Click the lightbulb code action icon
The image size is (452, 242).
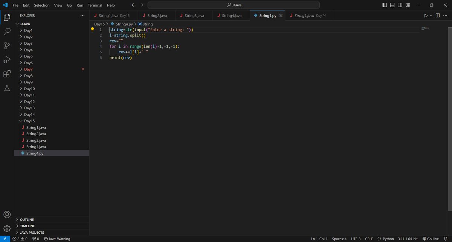pyautogui.click(x=93, y=29)
